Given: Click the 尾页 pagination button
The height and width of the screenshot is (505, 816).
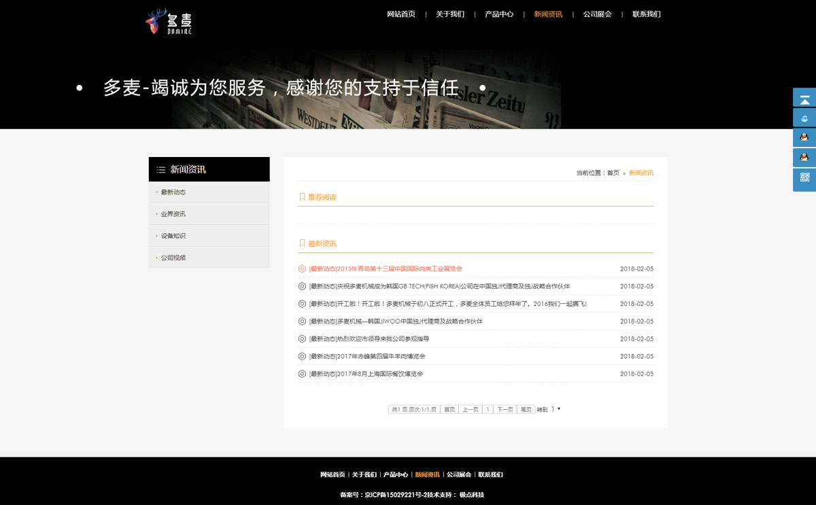Looking at the screenshot, I should [x=526, y=409].
